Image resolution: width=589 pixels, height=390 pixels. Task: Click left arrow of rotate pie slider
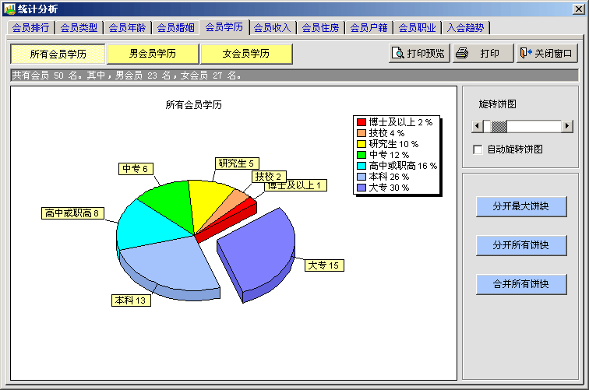(x=478, y=126)
